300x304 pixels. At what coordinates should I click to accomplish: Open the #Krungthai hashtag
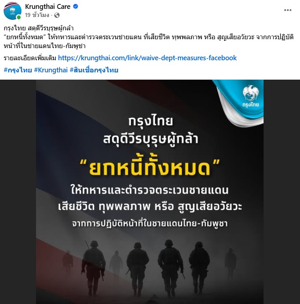[51, 70]
